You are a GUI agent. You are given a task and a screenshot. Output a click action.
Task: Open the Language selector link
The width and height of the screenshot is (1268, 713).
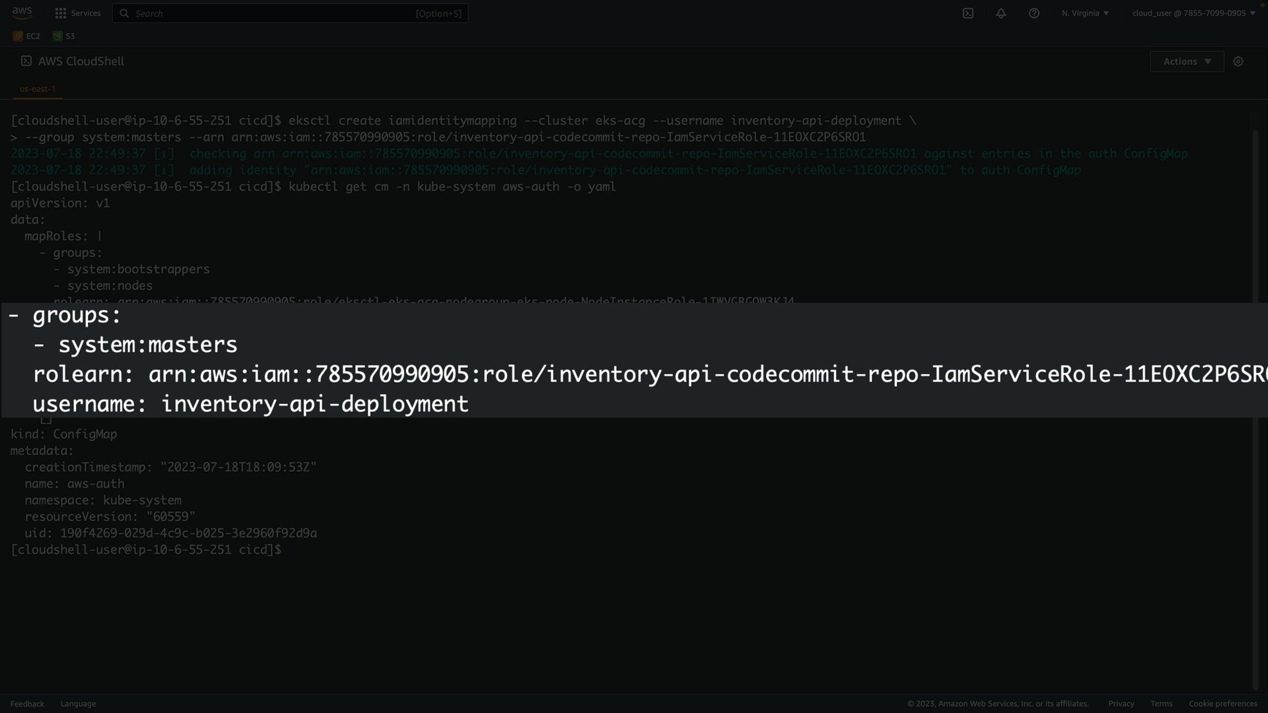coord(78,704)
